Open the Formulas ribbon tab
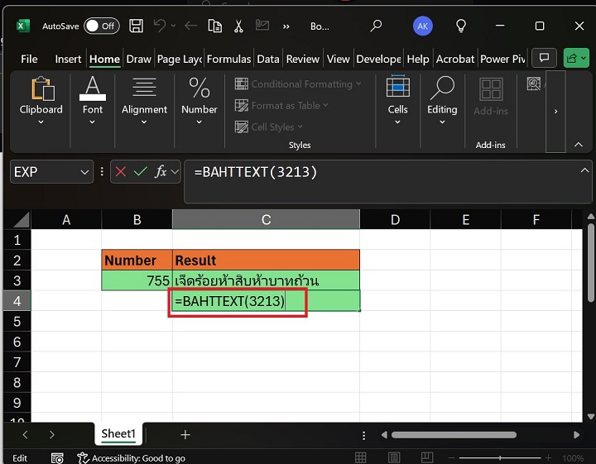Screen dimensions: 596x464 click(228, 59)
